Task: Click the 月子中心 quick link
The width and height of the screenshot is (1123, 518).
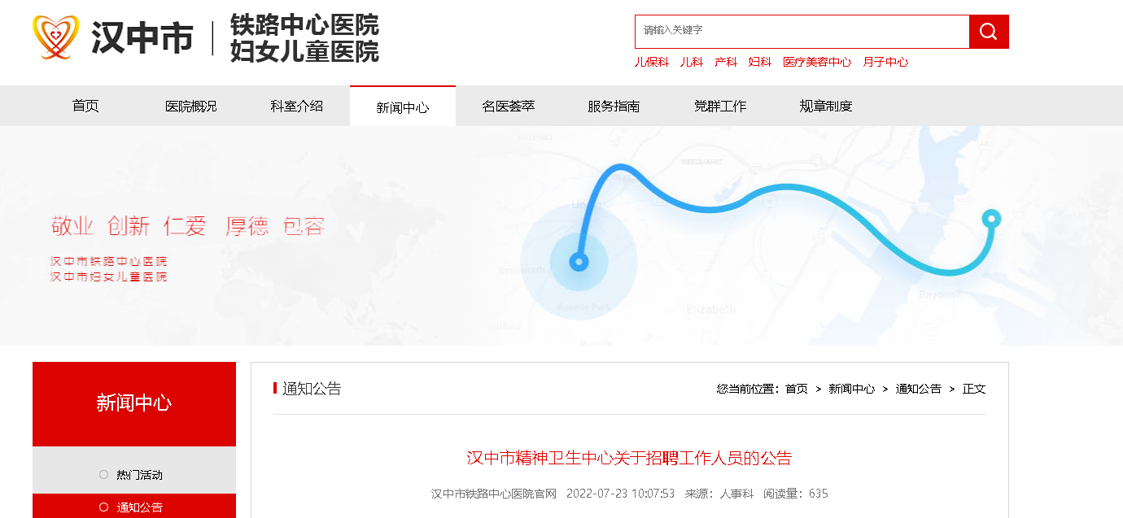Action: click(885, 62)
